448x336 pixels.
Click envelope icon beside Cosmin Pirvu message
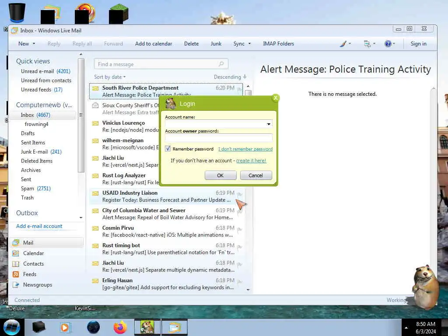click(x=95, y=228)
